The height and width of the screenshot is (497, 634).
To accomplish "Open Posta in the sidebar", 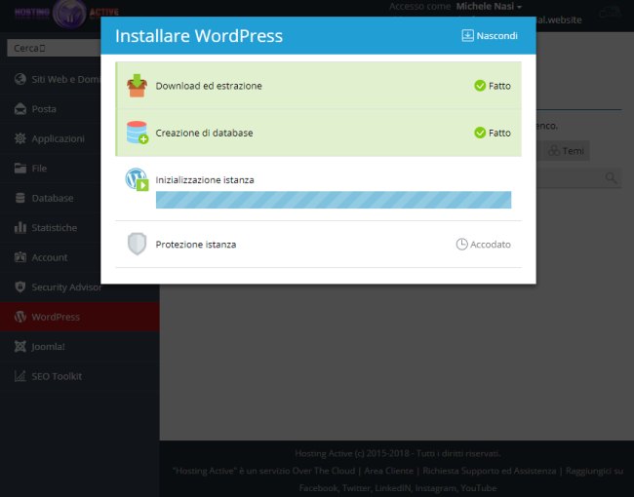I will 50,109.
